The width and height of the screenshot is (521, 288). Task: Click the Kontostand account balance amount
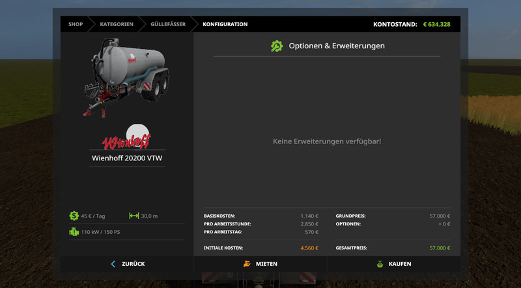pos(436,24)
